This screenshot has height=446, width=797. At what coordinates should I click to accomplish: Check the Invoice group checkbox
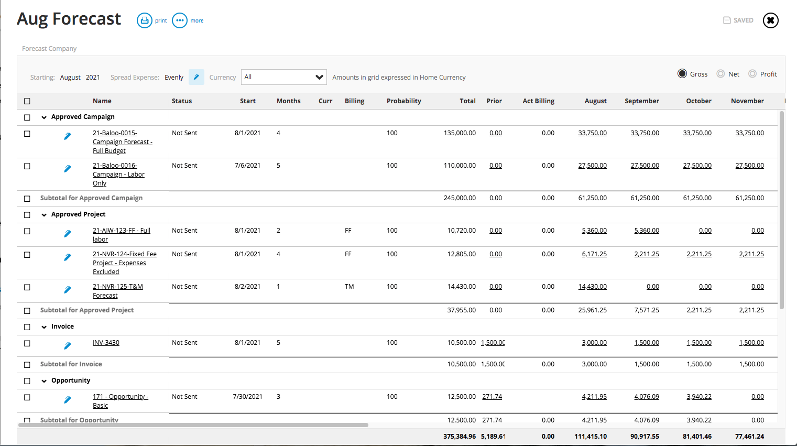27,327
